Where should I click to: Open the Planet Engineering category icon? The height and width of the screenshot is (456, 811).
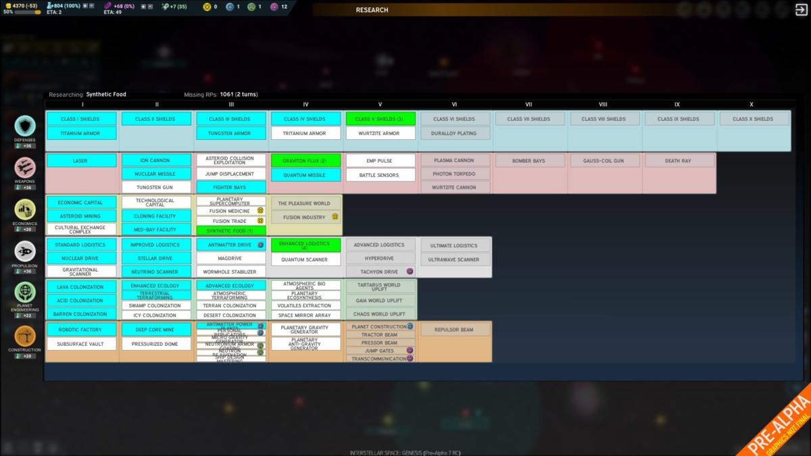25,292
